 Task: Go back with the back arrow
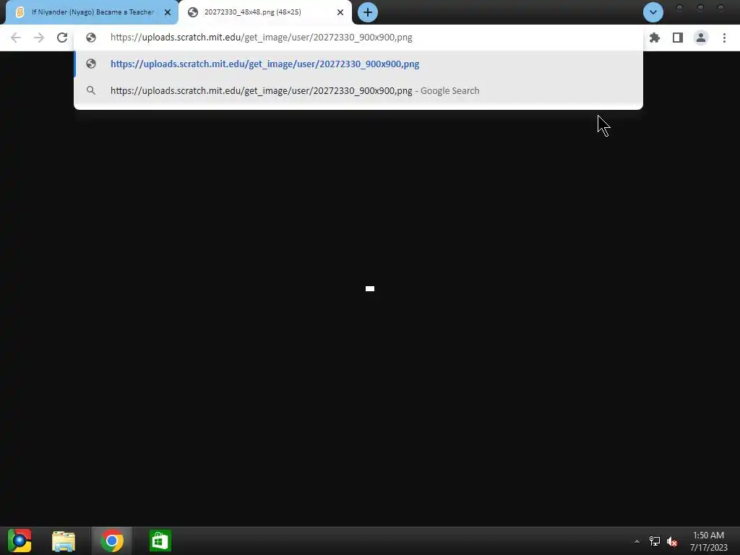(16, 38)
